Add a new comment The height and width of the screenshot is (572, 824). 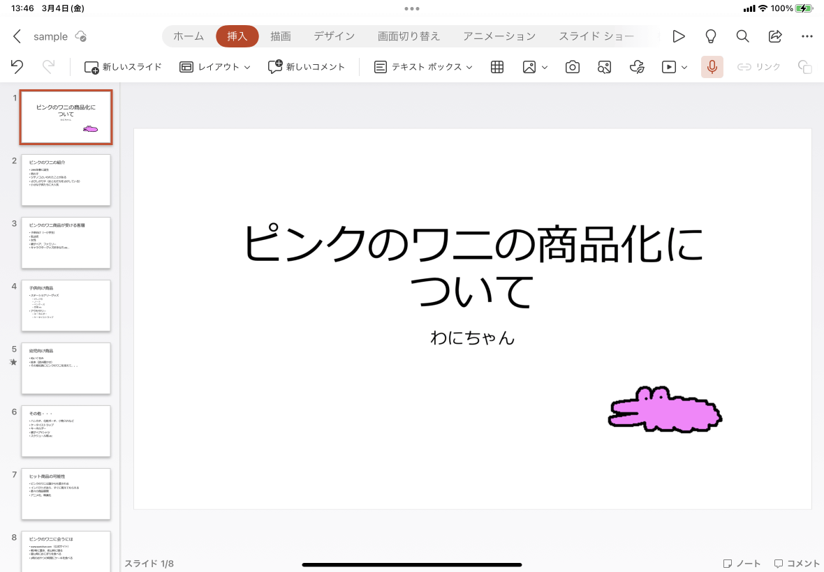point(307,67)
